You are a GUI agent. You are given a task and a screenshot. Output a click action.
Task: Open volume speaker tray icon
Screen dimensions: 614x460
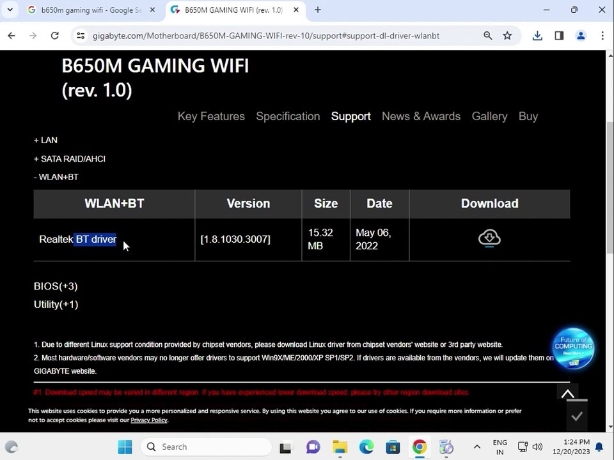[537, 447]
